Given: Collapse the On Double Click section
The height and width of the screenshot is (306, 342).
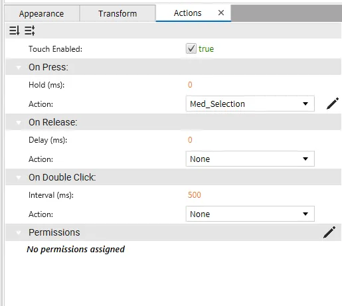Looking at the screenshot, I should (x=19, y=177).
